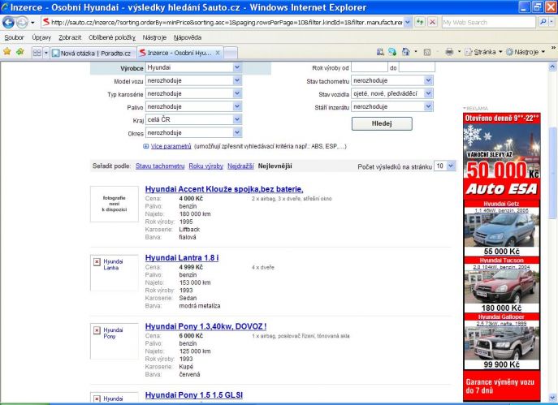Click the URL address bar
558x405 pixels.
[227, 23]
